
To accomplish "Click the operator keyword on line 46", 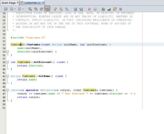I will click(x=32, y=90).
